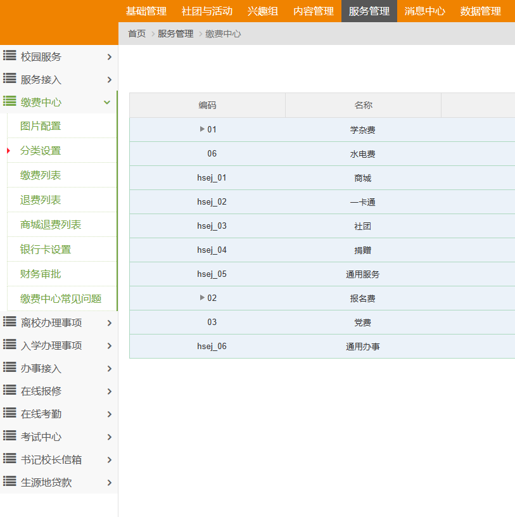This screenshot has width=515, height=517.
Task: Switch to 内容管理 top tab
Action: click(x=313, y=11)
